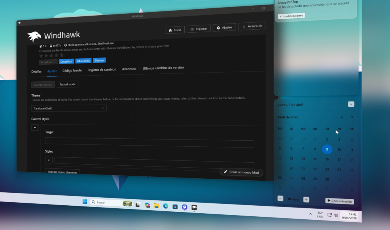The image size is (390, 230).
Task: Decrease focus minutes with minus button
Action: tap(280, 198)
